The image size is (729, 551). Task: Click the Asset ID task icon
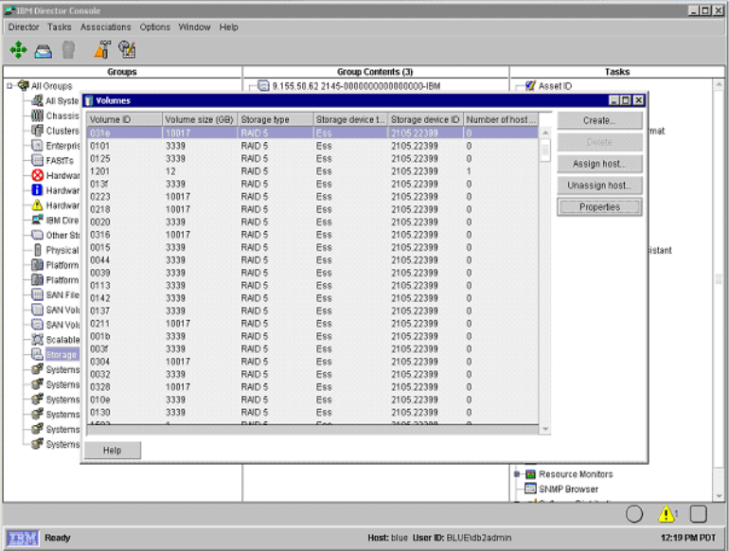(530, 85)
